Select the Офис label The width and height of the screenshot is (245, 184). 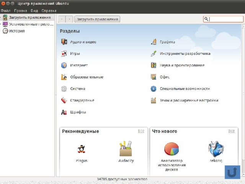click(165, 77)
